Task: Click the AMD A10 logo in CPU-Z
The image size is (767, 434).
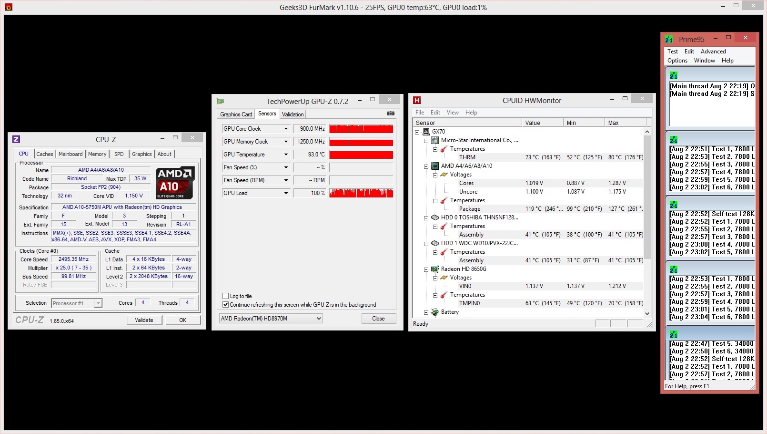Action: tap(175, 182)
